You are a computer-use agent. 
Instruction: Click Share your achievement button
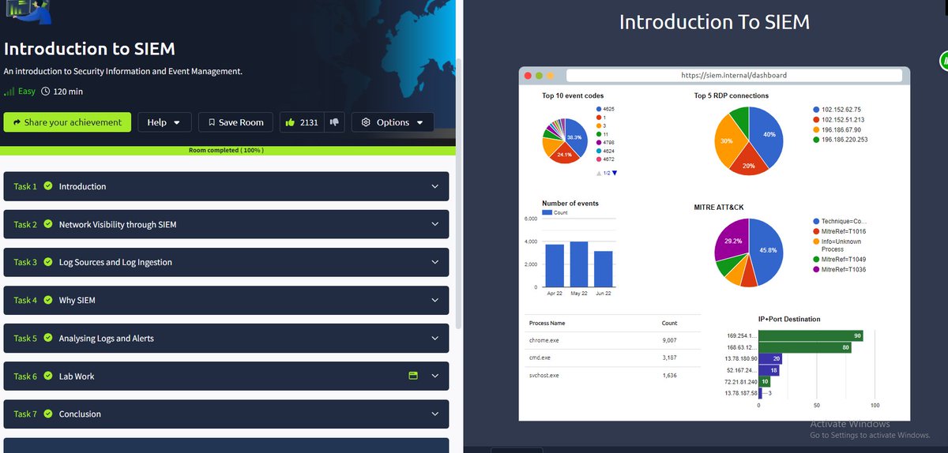point(67,122)
